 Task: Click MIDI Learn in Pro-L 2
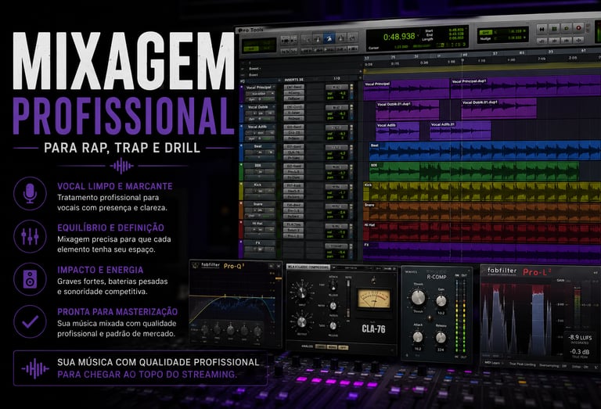pos(492,363)
